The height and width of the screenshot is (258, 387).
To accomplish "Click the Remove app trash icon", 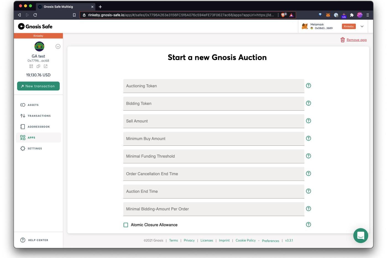I will (342, 40).
